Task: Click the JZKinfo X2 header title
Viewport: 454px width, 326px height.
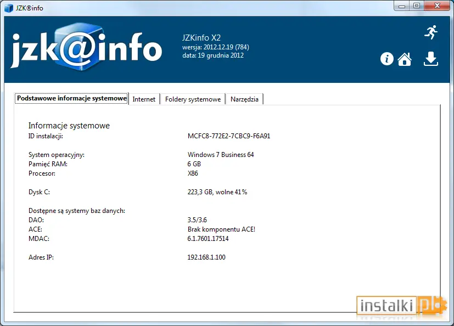Action: tap(201, 38)
